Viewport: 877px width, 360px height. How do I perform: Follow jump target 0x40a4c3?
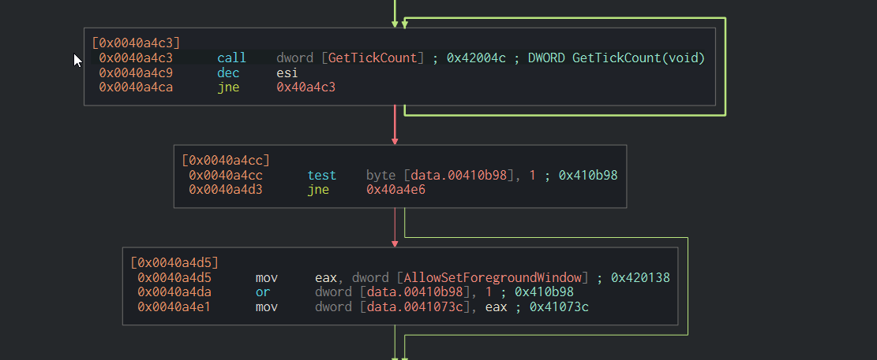click(305, 87)
